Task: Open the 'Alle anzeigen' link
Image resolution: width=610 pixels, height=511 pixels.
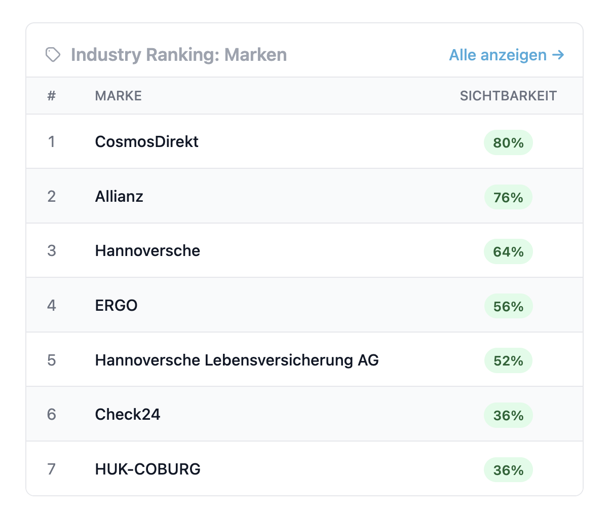Action: tap(498, 55)
